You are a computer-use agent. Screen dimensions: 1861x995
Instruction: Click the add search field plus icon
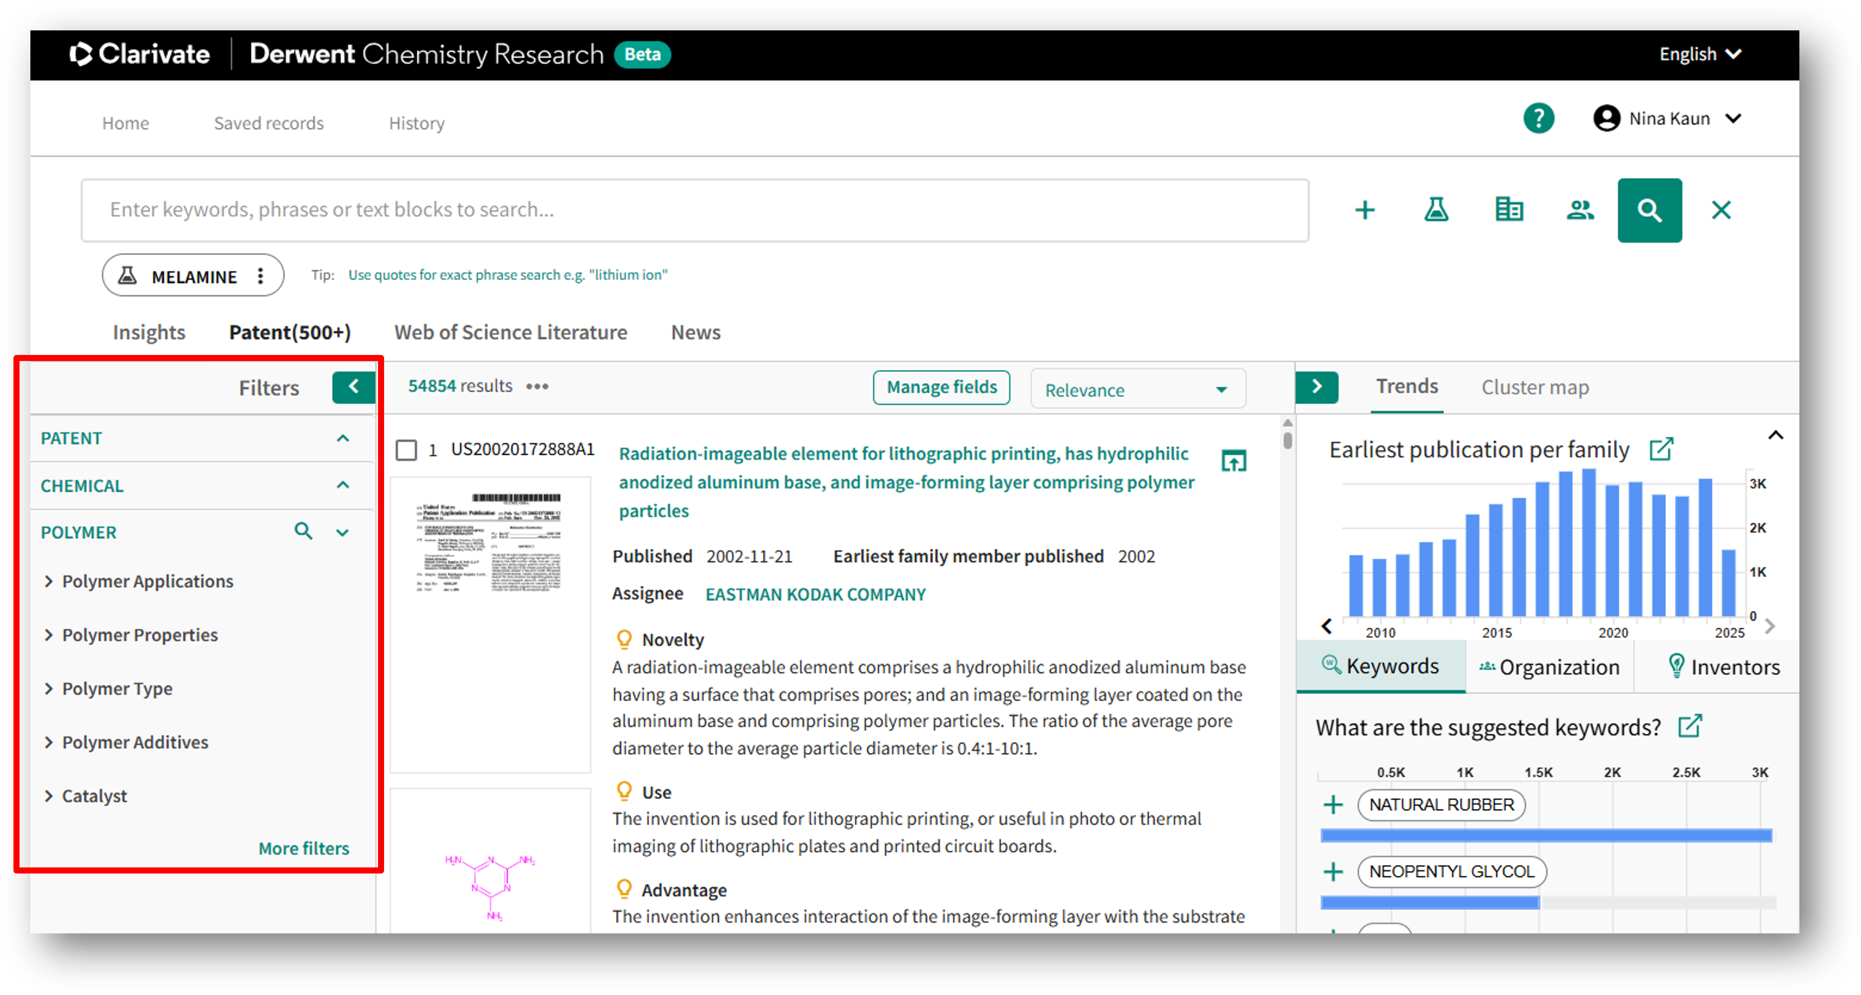(x=1364, y=210)
